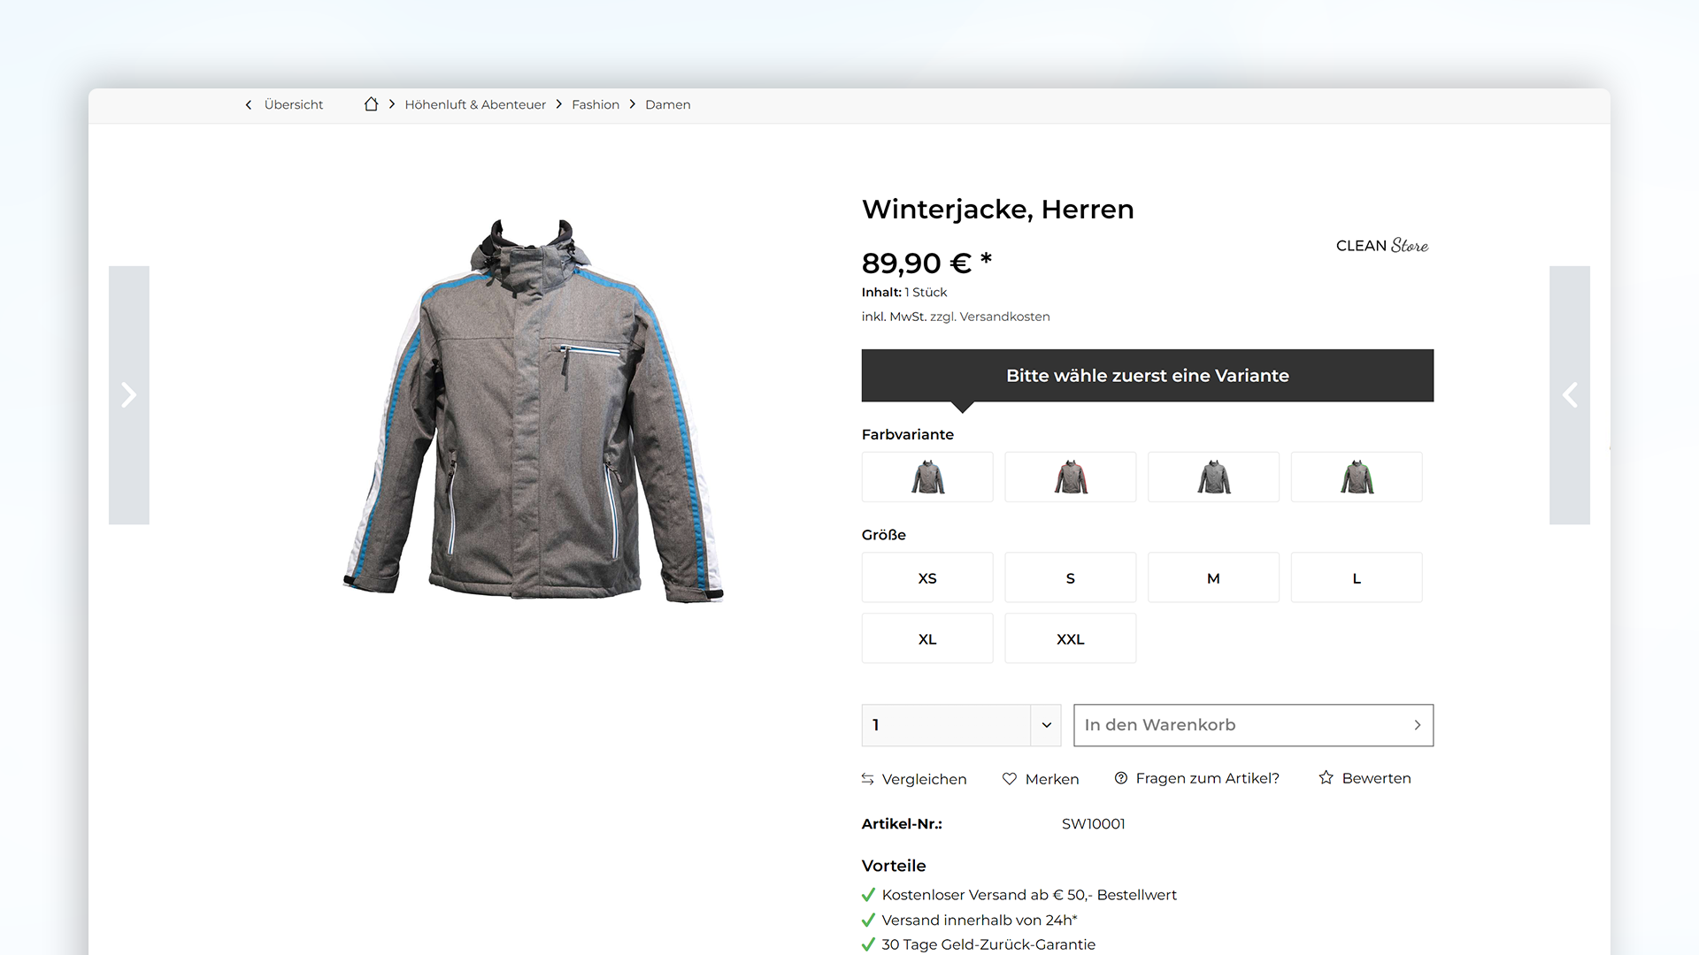Click the breadcrumb home icon

[373, 103]
